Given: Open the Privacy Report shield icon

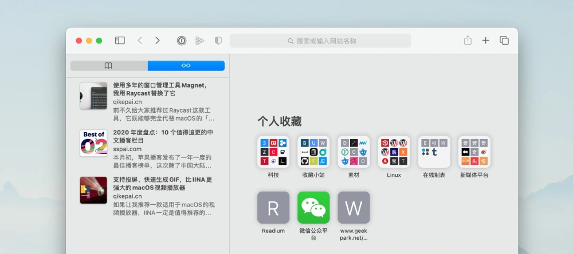Looking at the screenshot, I should pyautogui.click(x=218, y=41).
